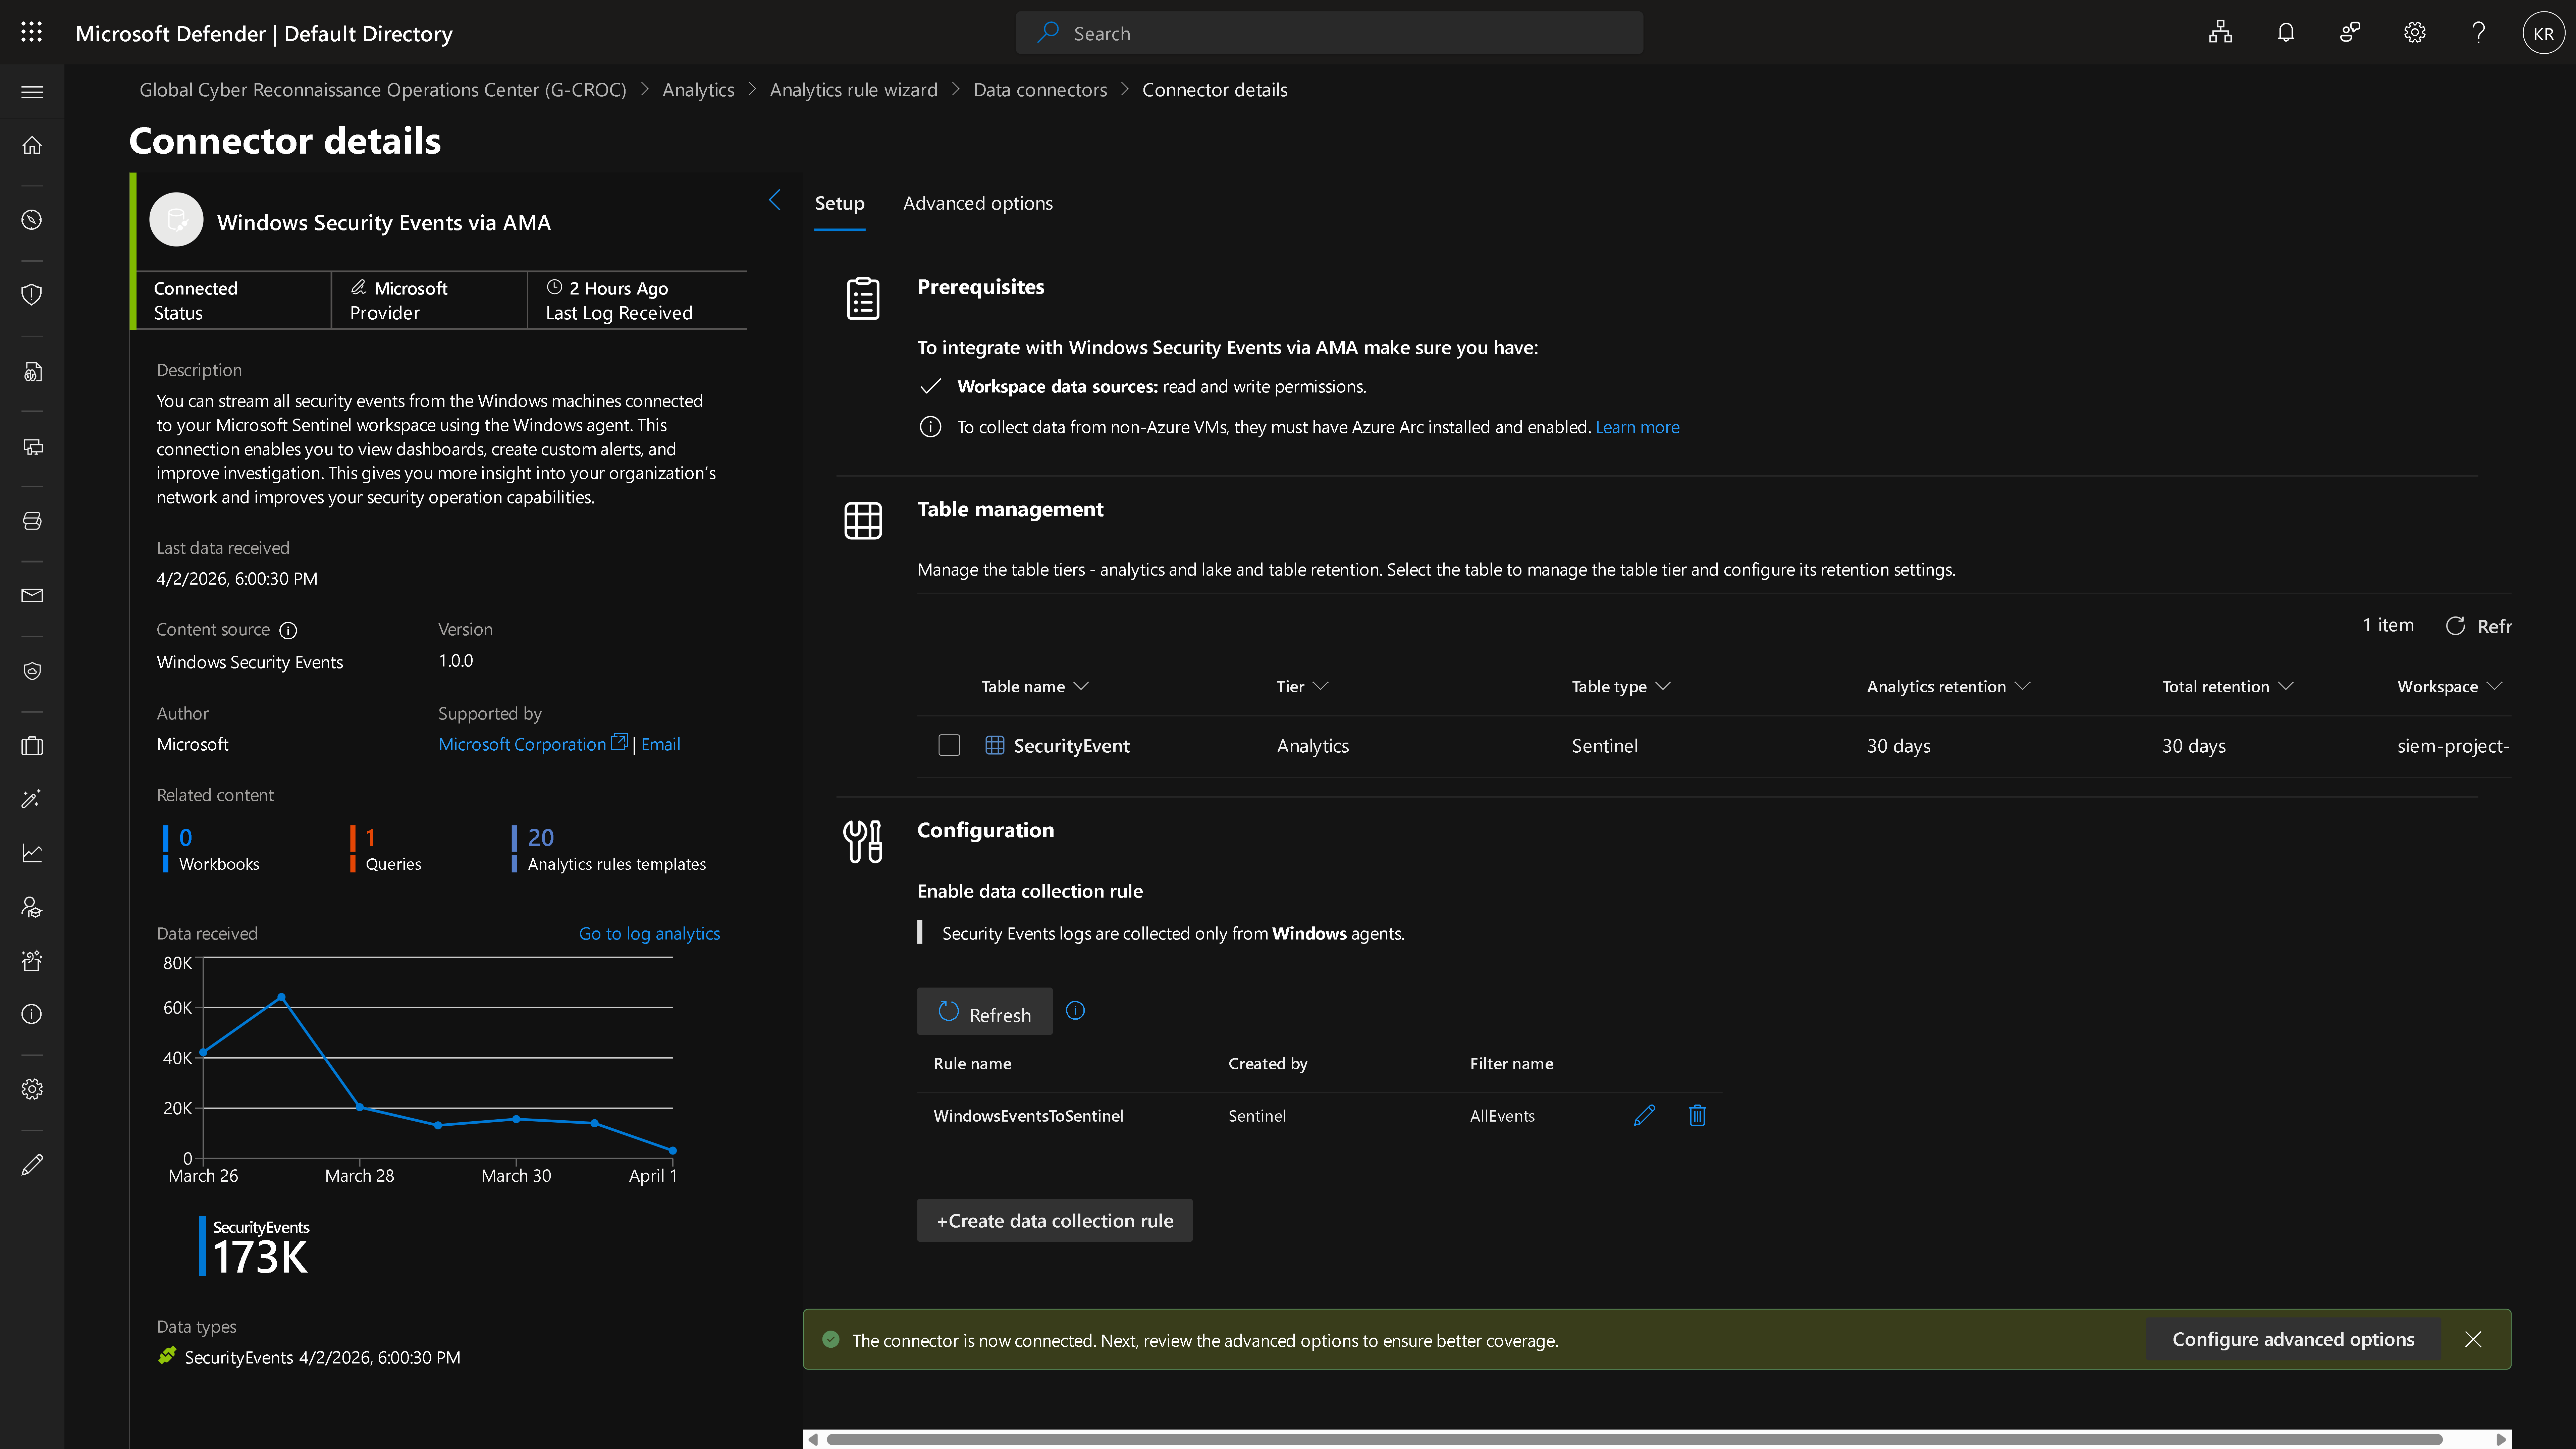Viewport: 2576px width, 1449px height.
Task: Open the settings gear in top bar
Action: [x=2414, y=33]
